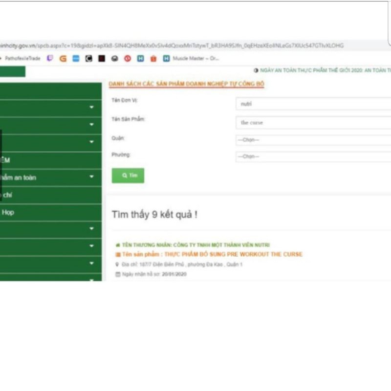
Task: Open the sidebar menu item 'Họp'
Action: (51, 213)
